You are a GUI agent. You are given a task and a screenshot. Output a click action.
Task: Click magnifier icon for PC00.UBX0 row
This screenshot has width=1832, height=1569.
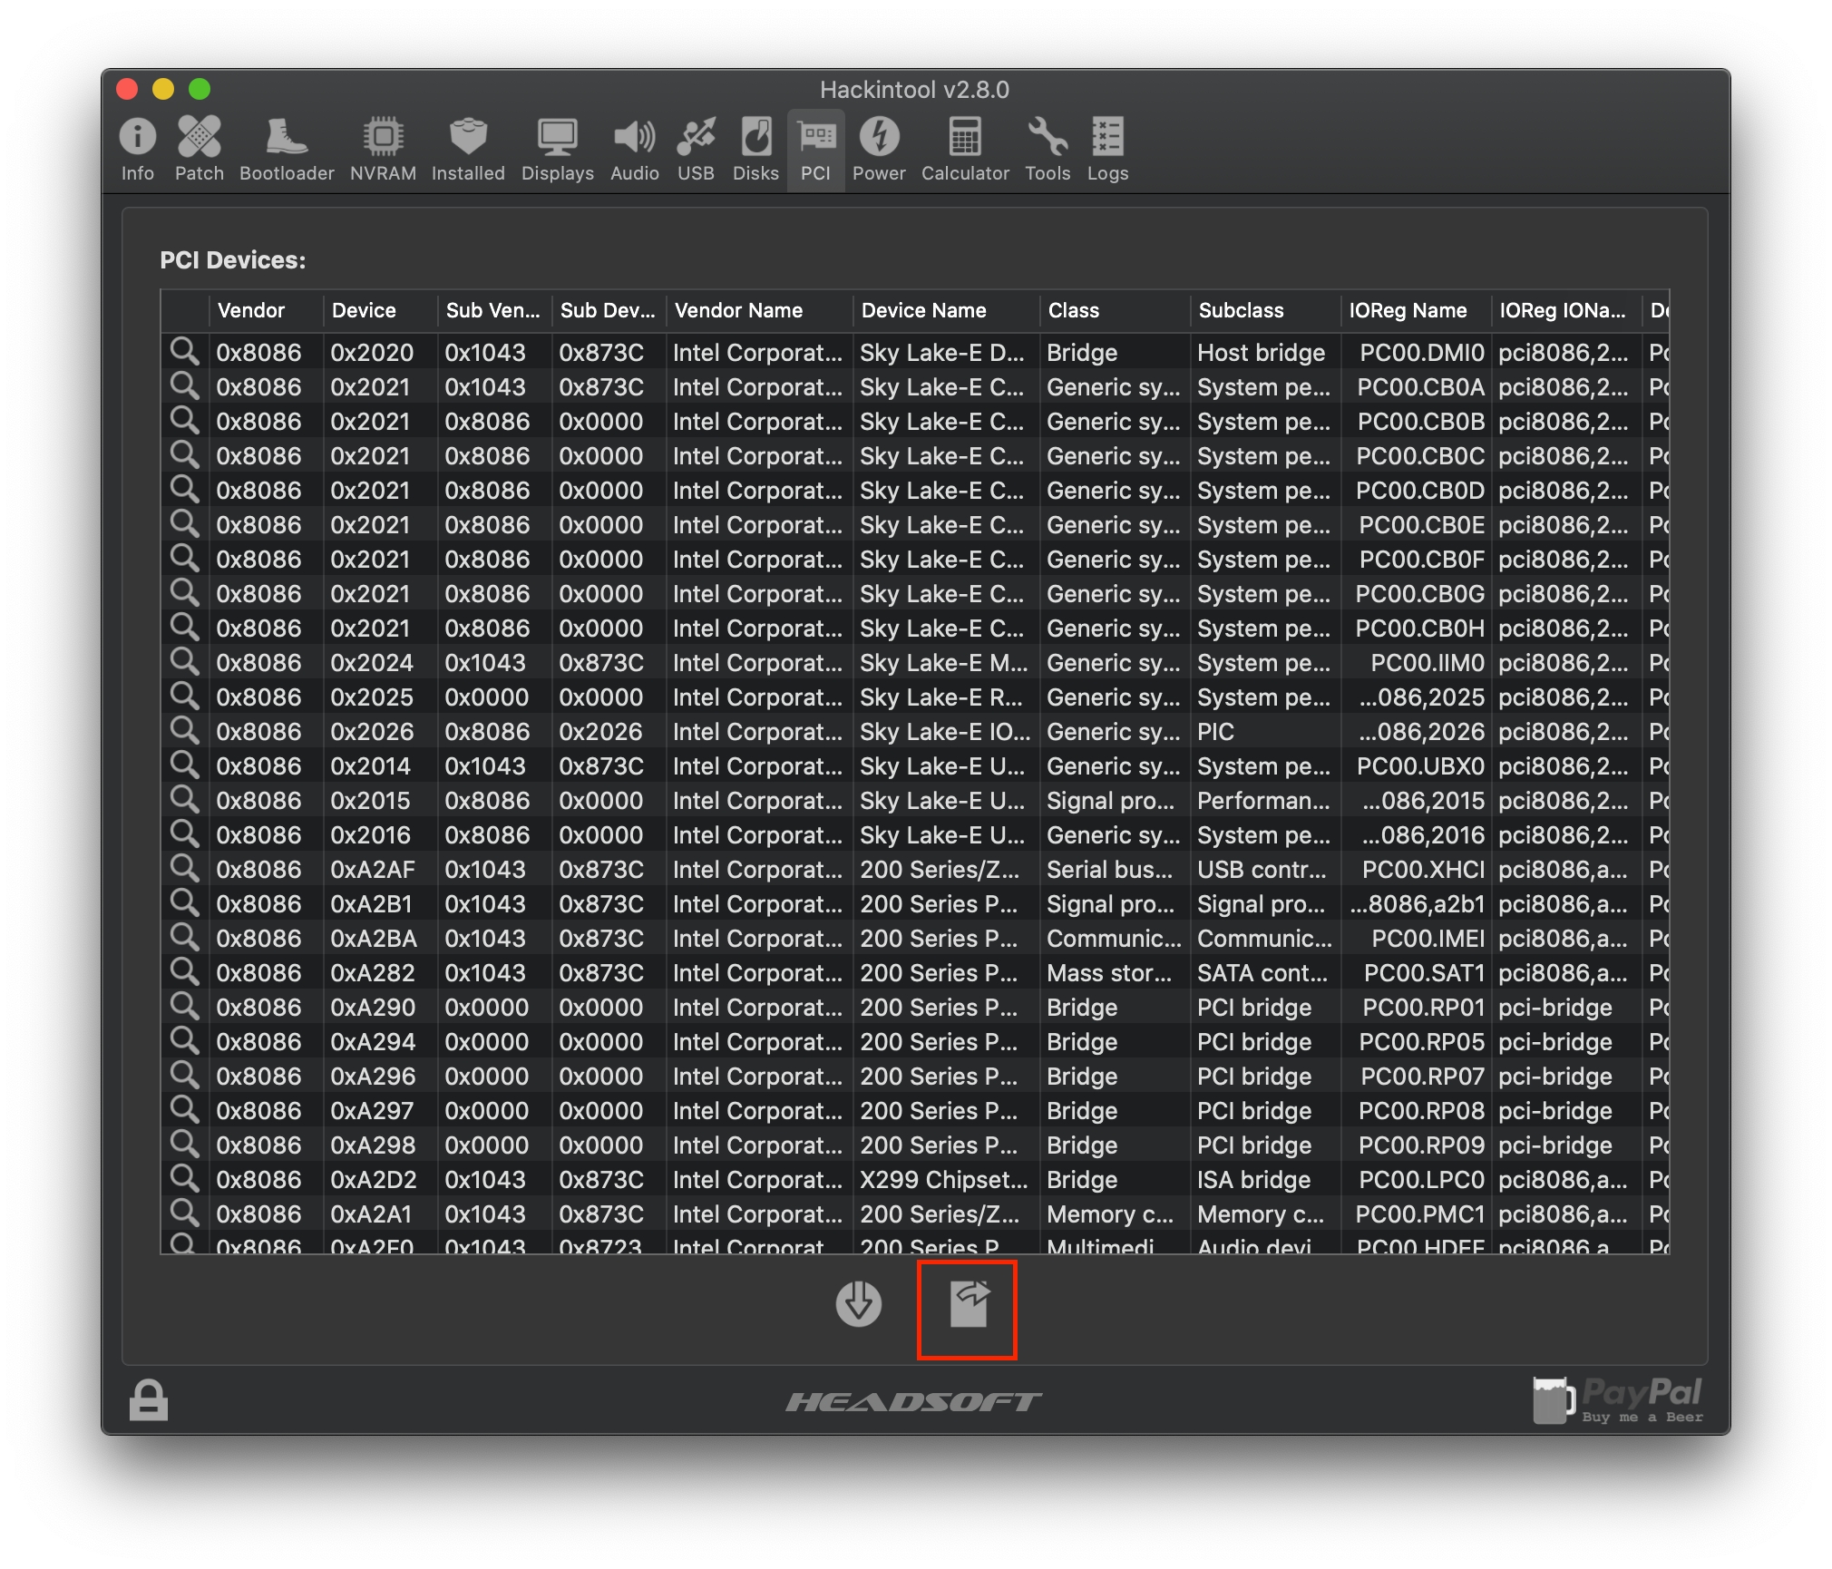(185, 765)
